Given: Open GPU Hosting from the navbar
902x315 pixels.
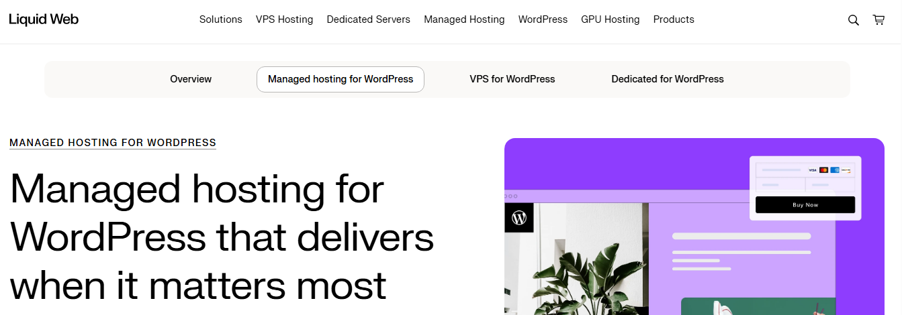Looking at the screenshot, I should click(610, 19).
